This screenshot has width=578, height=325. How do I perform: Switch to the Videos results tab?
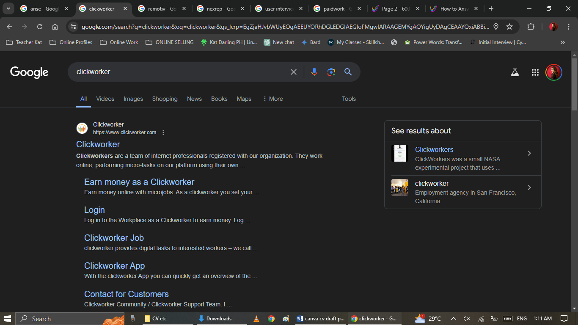tap(105, 99)
